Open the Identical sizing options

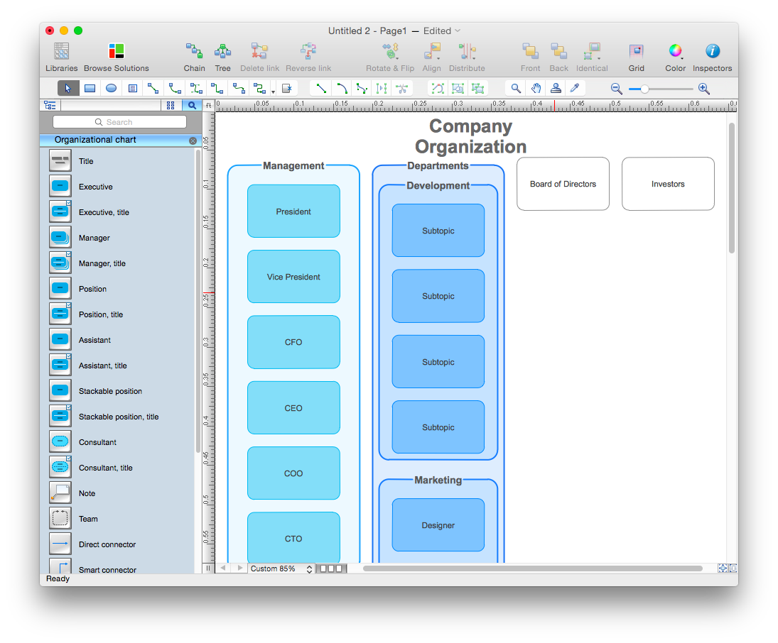click(592, 57)
